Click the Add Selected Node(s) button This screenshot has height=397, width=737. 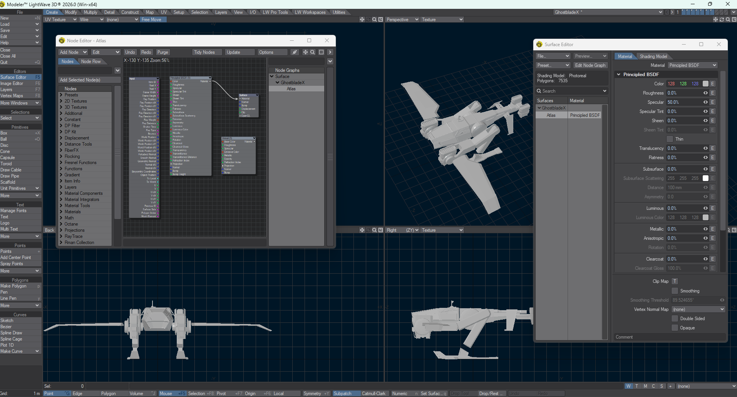point(89,80)
